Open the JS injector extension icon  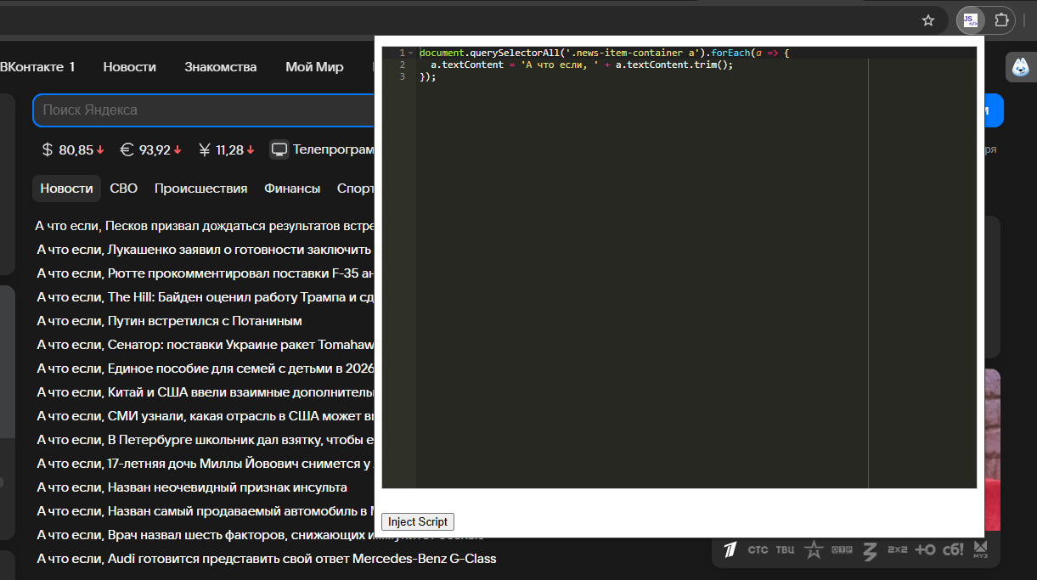(x=971, y=20)
